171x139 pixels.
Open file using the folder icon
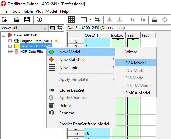17,19
